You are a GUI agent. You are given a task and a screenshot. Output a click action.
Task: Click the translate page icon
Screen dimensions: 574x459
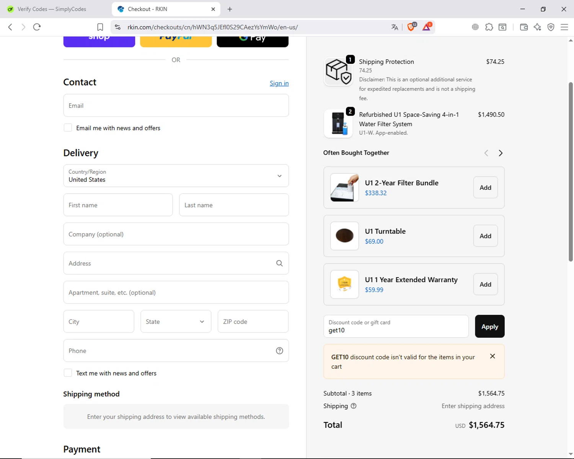395,27
